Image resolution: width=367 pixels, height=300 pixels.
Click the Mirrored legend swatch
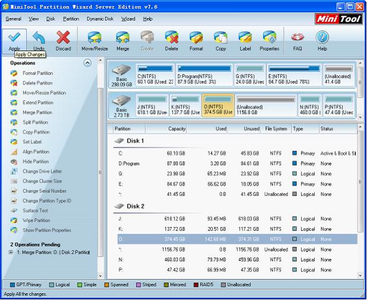click(166, 285)
